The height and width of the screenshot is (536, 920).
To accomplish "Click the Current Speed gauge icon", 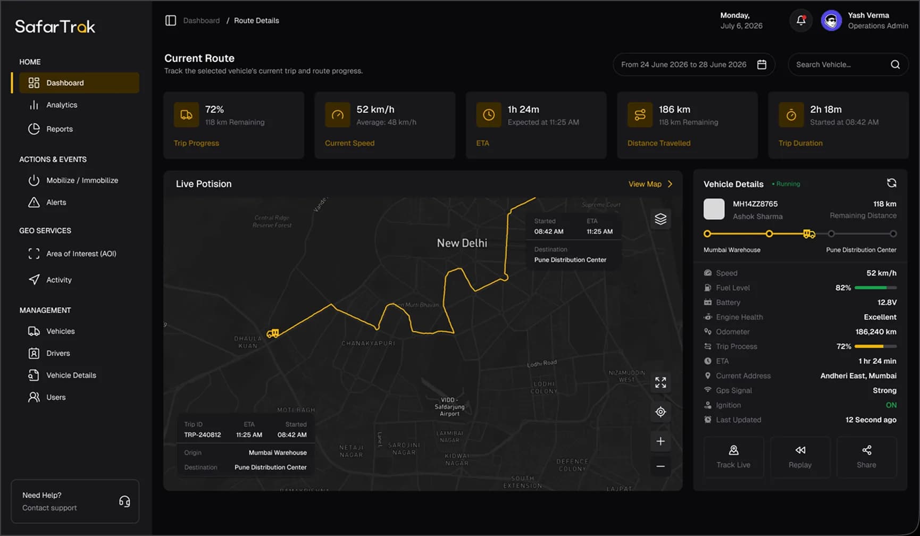I will 338,115.
